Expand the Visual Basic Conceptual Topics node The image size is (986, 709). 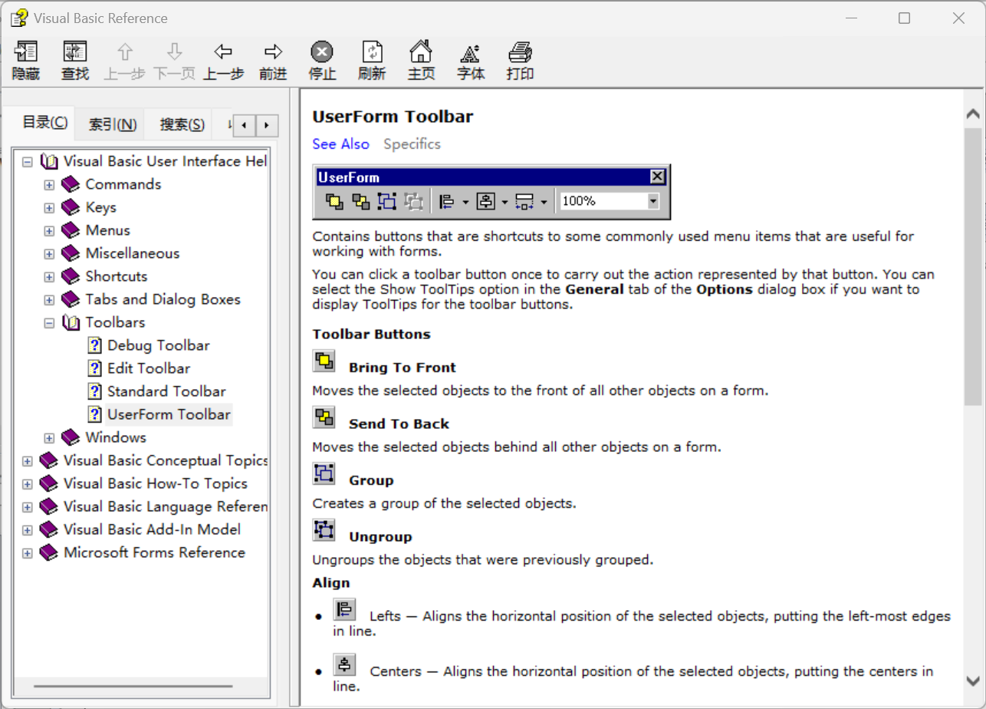(x=28, y=461)
